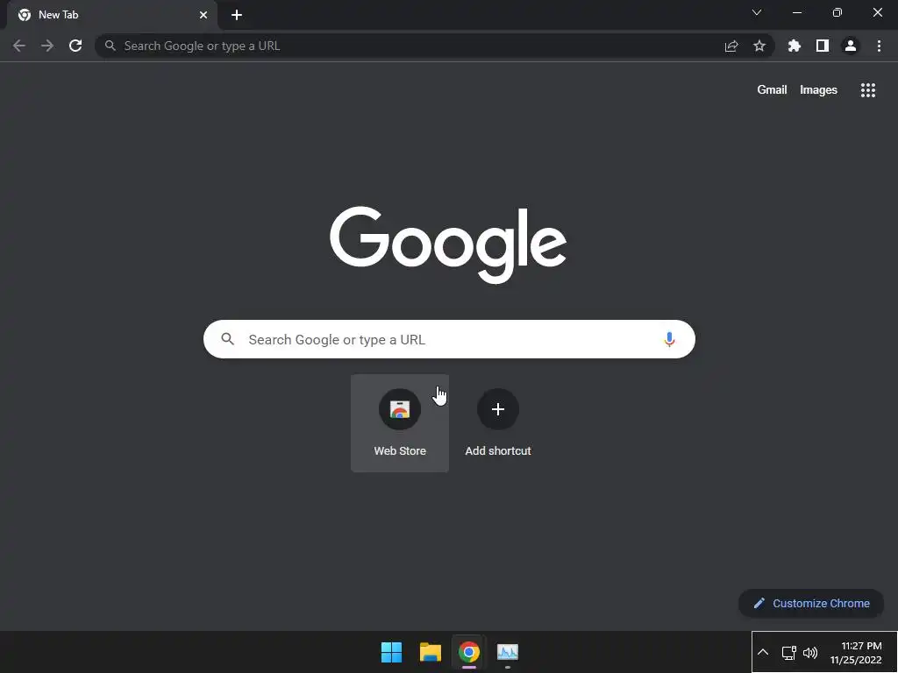
Task: Open the Google apps grid
Action: [x=867, y=90]
